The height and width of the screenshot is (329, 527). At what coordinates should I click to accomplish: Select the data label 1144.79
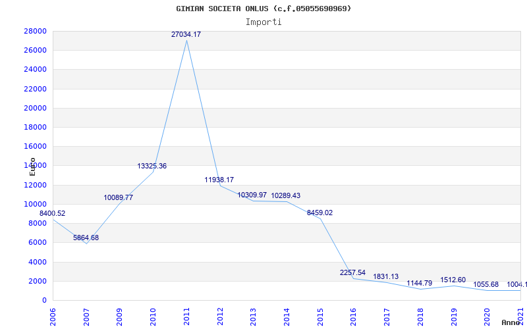tap(420, 283)
